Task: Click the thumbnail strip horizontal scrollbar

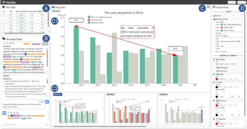Action: pos(100,127)
